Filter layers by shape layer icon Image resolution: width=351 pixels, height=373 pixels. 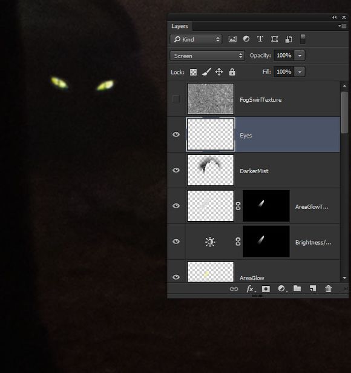(274, 39)
